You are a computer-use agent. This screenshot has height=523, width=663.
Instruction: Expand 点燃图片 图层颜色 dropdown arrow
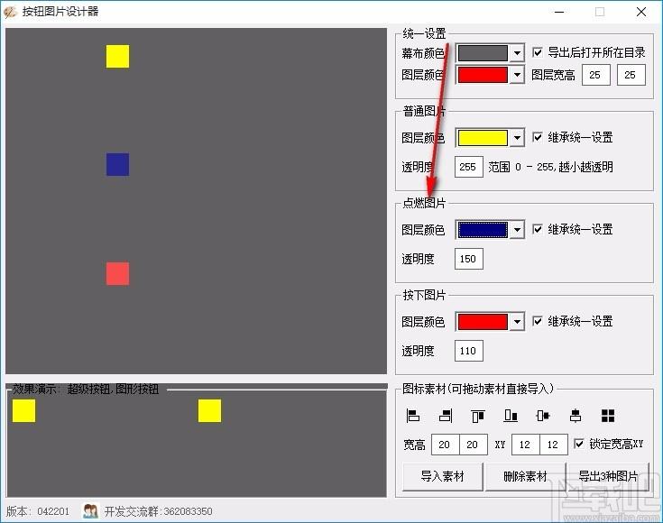point(517,230)
